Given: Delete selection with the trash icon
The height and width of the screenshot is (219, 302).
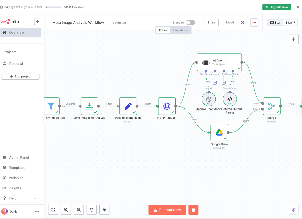Looking at the screenshot, I should coord(193,210).
